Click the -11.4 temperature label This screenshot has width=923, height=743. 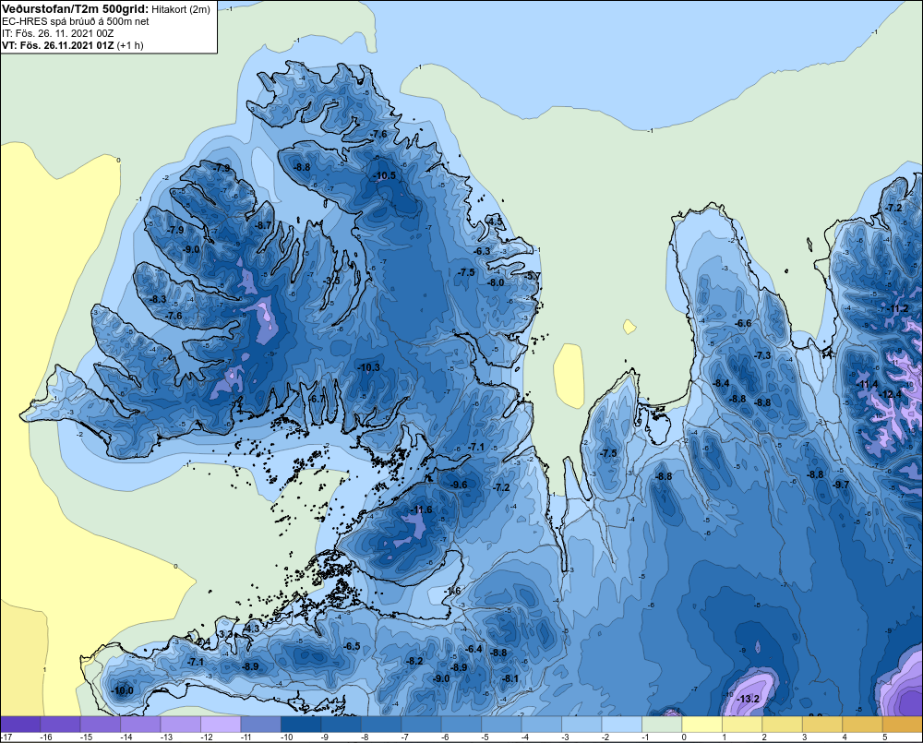click(867, 385)
